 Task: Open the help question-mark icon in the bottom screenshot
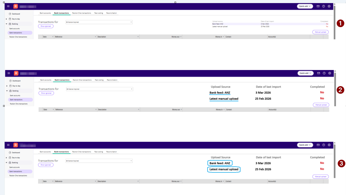[324, 145]
